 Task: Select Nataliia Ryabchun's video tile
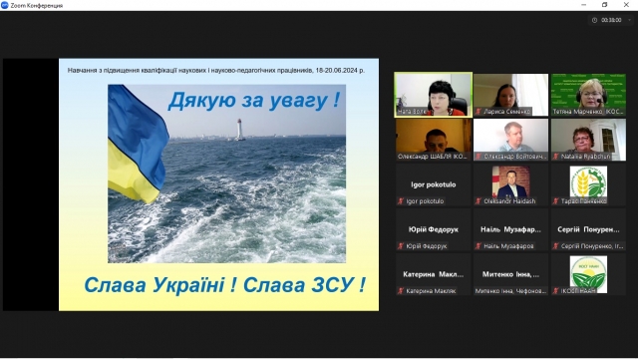[x=588, y=140]
